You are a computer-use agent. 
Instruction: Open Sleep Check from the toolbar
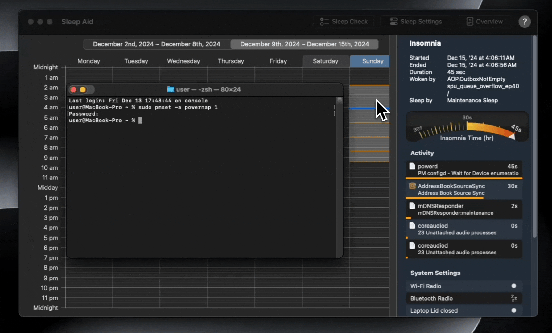click(x=344, y=22)
